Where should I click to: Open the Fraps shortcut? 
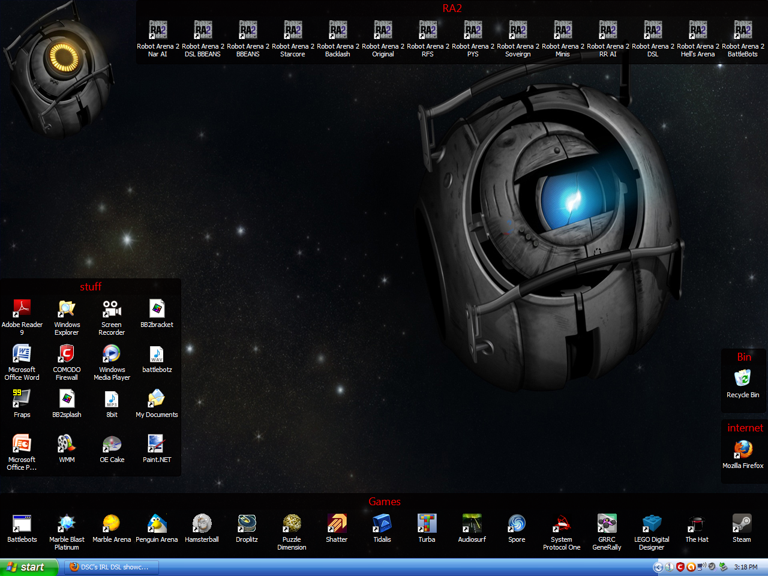[x=22, y=403]
